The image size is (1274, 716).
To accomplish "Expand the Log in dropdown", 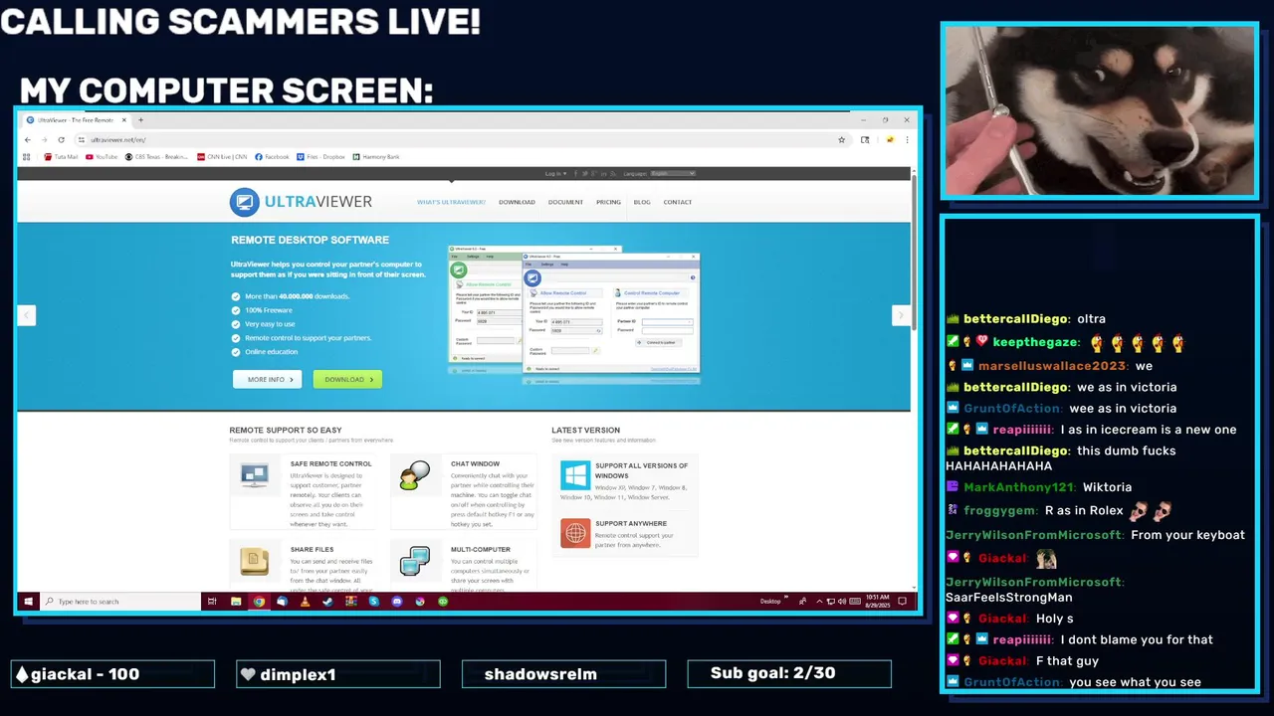I will (555, 174).
